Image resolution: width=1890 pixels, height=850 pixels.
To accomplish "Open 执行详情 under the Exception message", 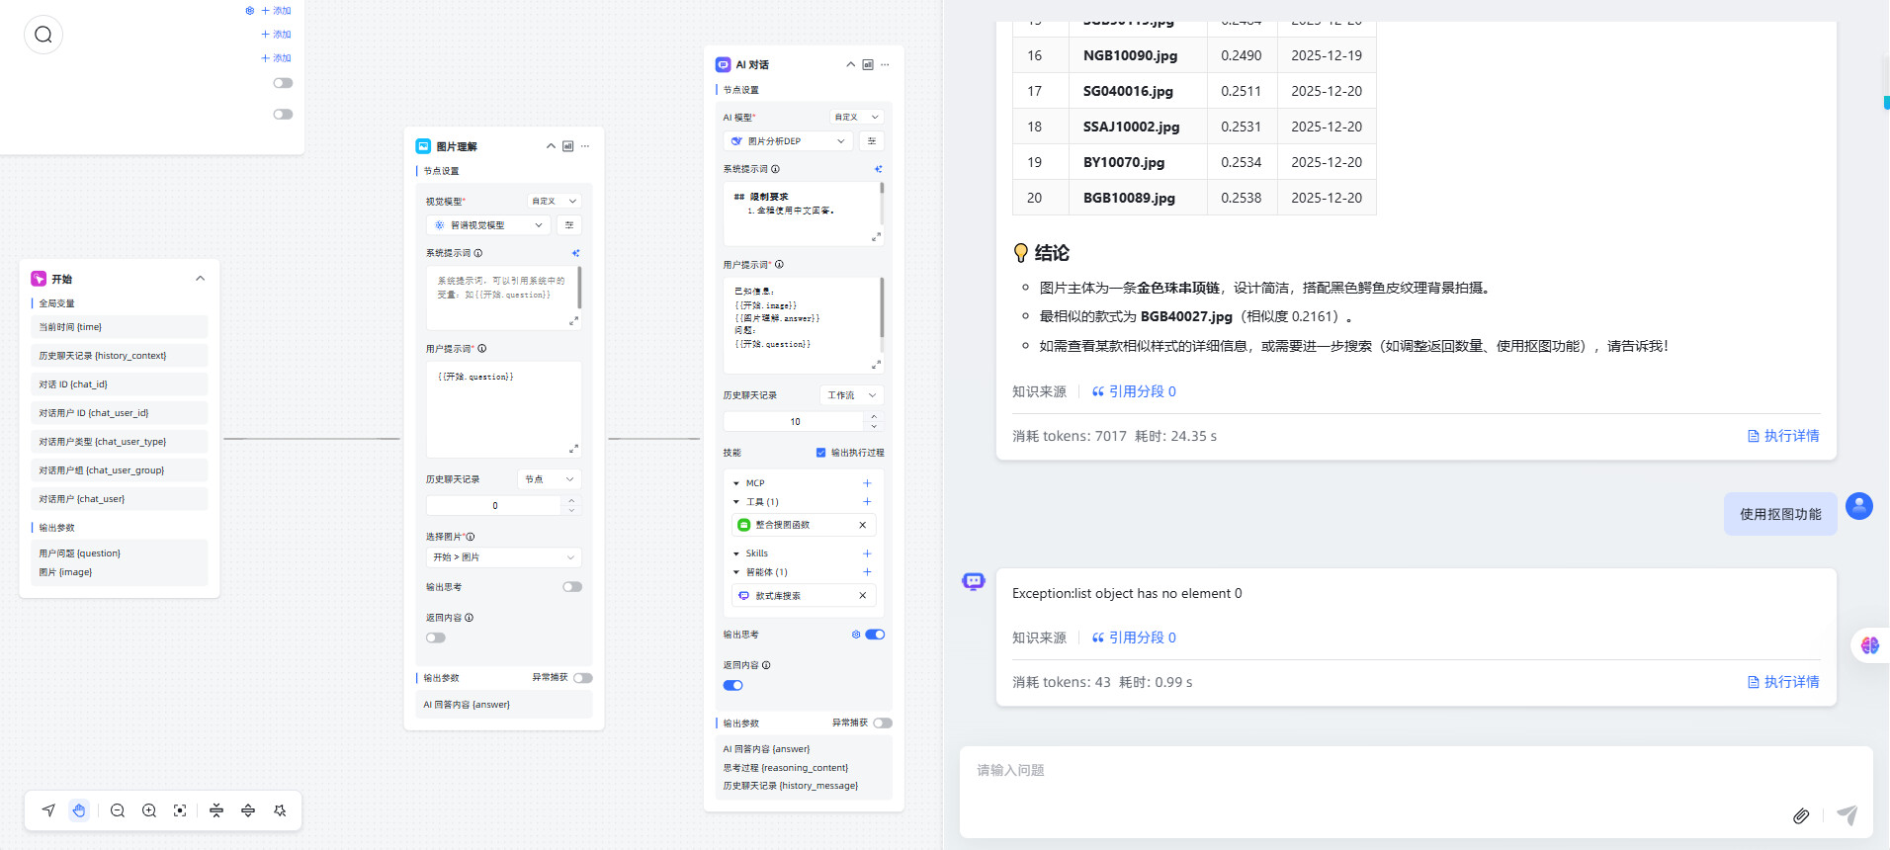I will (1783, 682).
